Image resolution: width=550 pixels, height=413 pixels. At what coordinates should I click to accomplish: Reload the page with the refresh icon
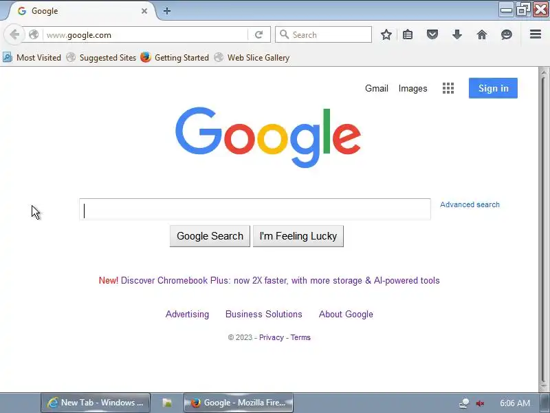[x=259, y=34]
